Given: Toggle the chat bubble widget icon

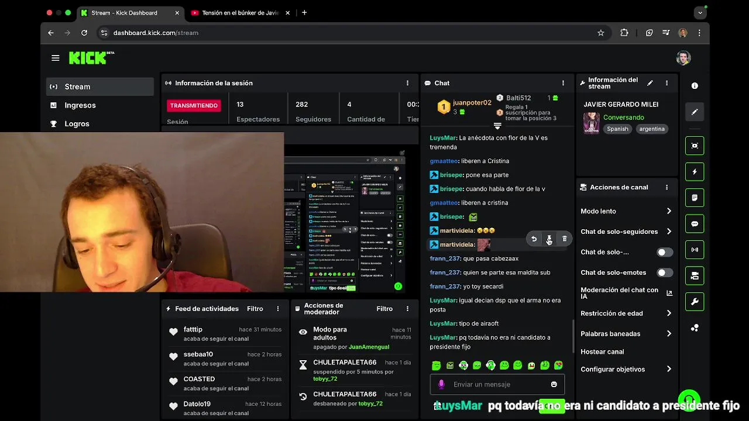Looking at the screenshot, I should pos(695,224).
